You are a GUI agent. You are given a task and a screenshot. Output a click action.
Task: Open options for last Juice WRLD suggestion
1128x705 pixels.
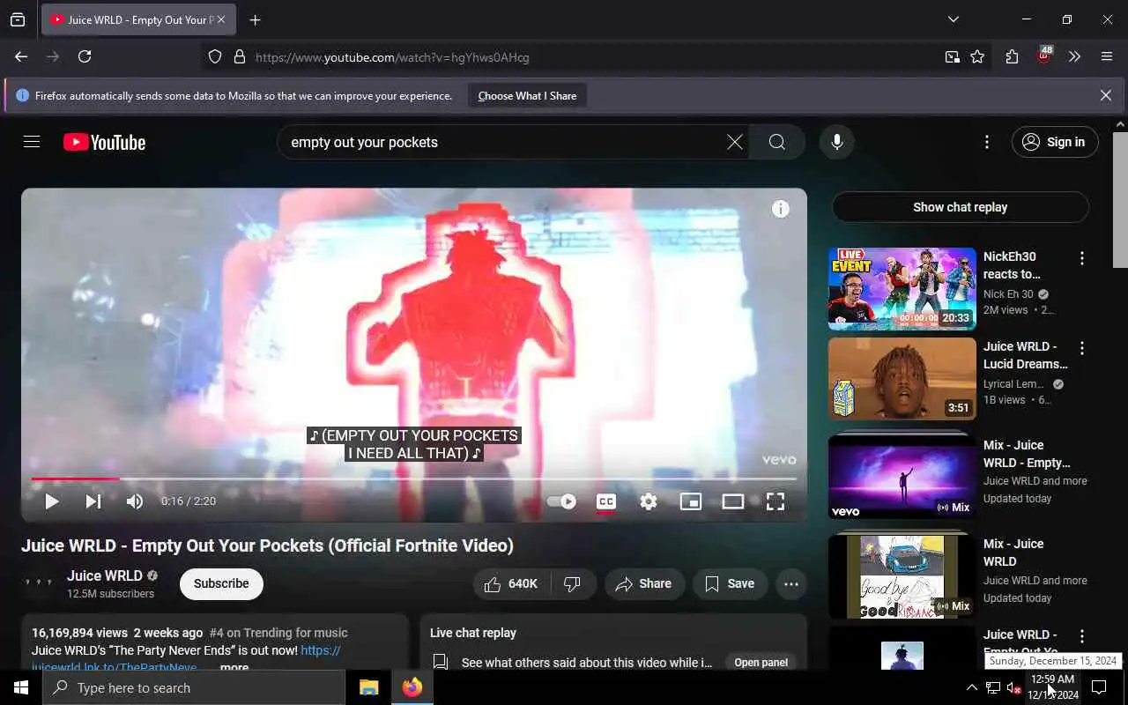tap(1082, 636)
